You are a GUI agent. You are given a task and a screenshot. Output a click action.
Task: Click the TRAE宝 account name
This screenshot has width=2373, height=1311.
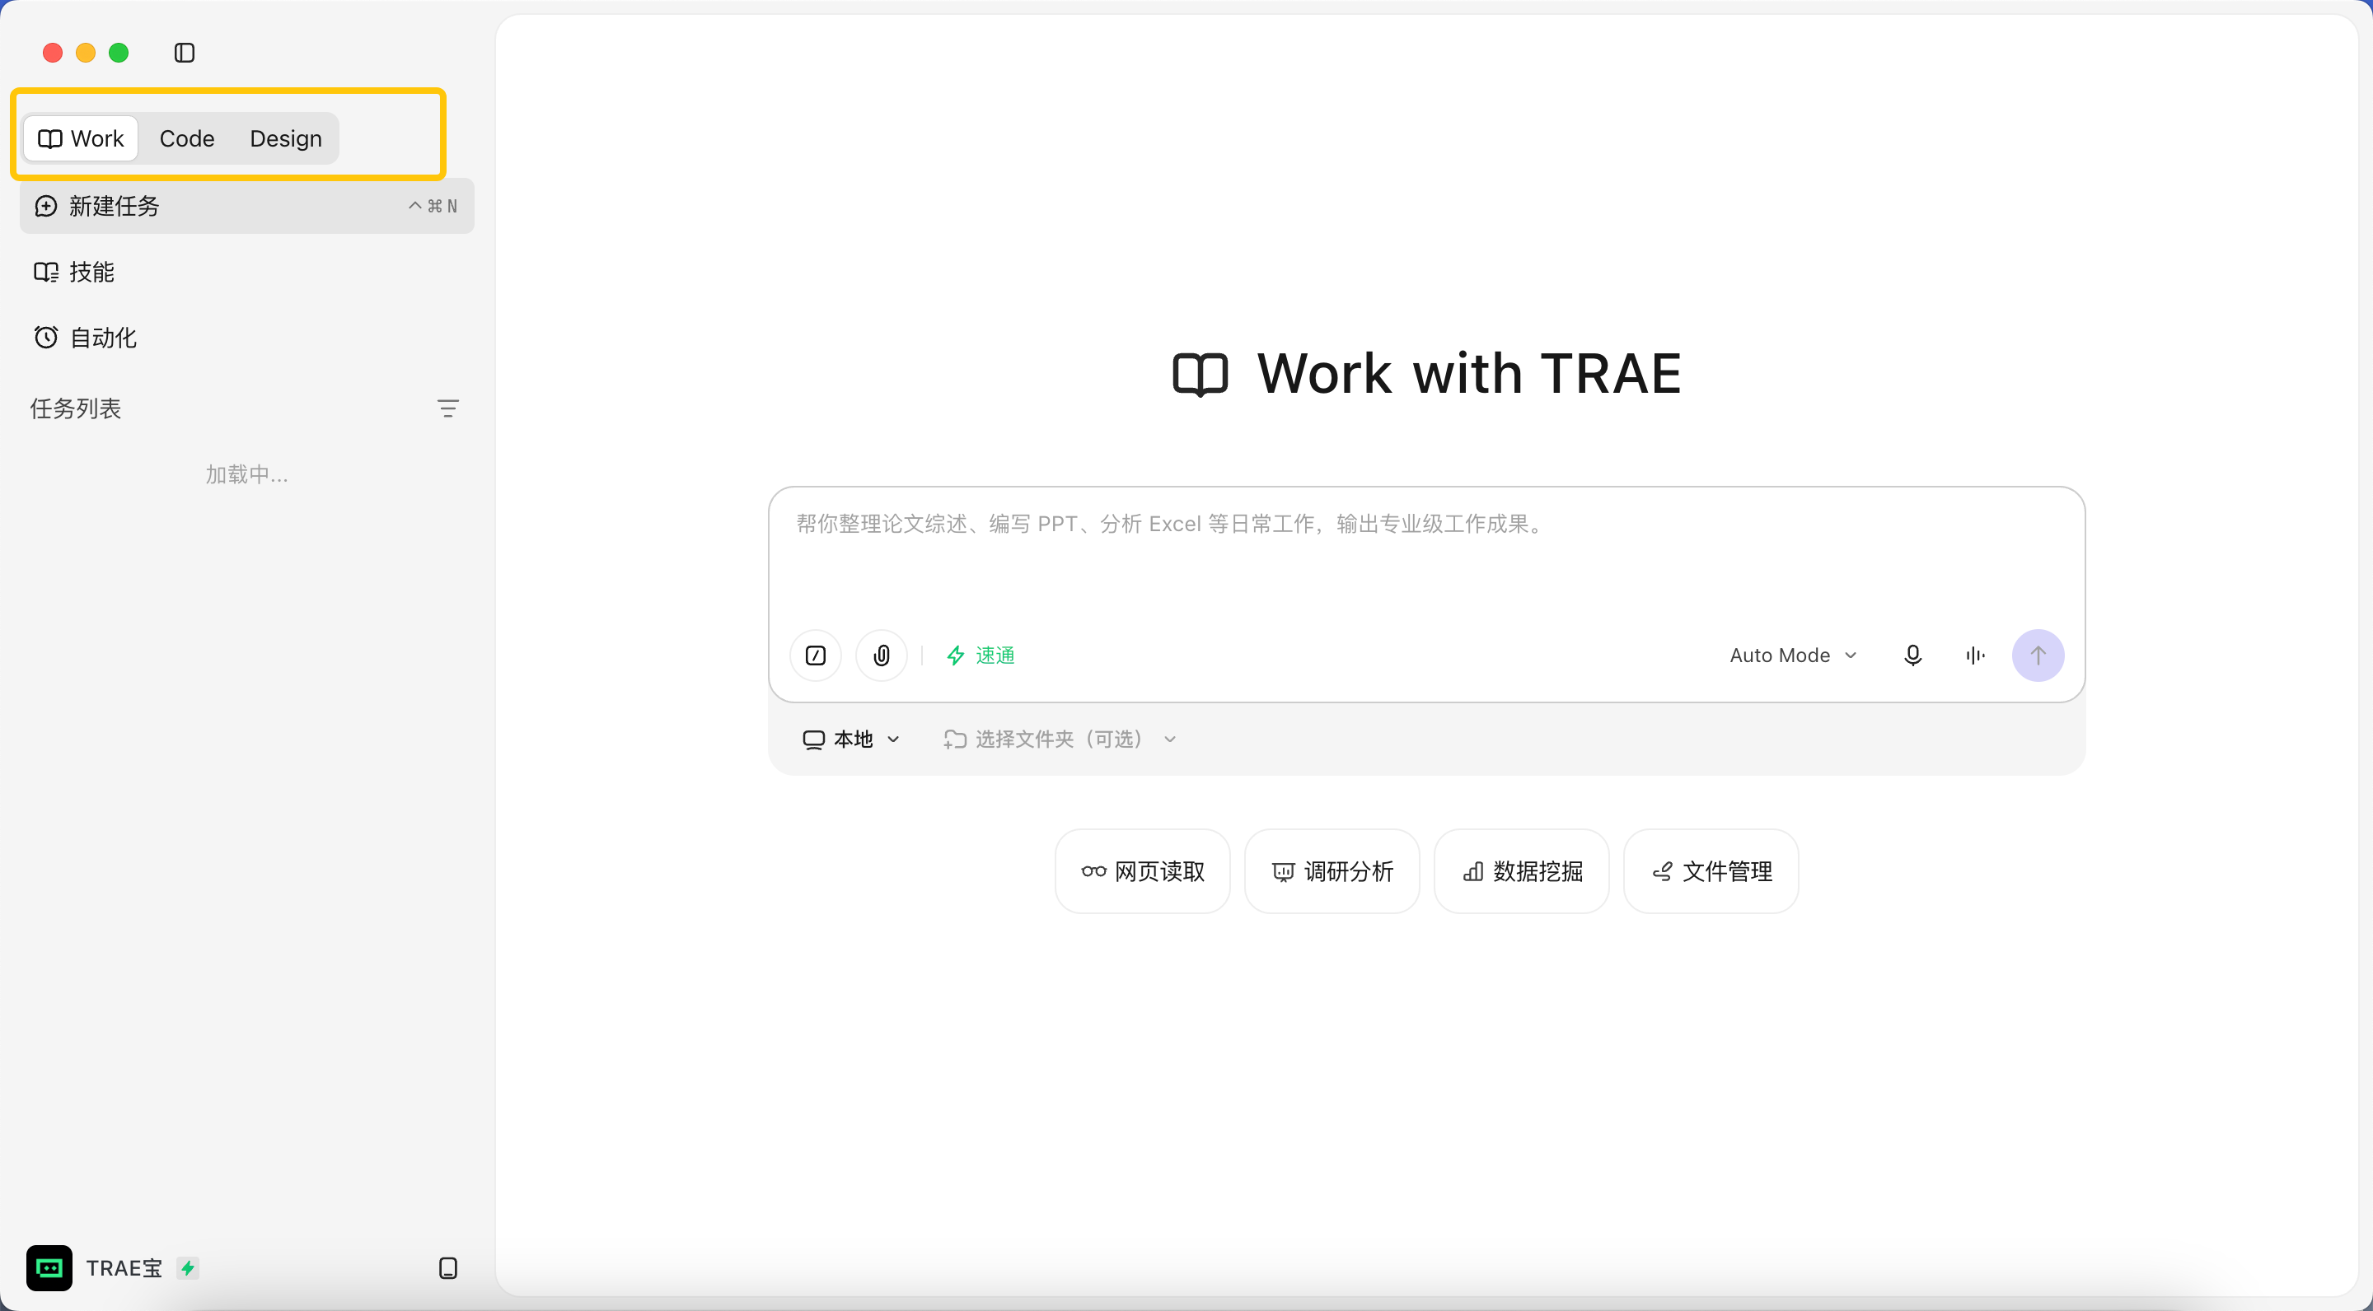(x=124, y=1267)
